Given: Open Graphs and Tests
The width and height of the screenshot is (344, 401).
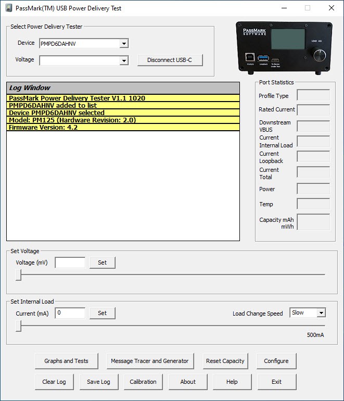Looking at the screenshot, I should [x=67, y=361].
